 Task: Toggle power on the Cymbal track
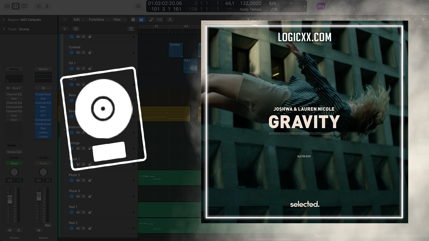click(x=71, y=53)
